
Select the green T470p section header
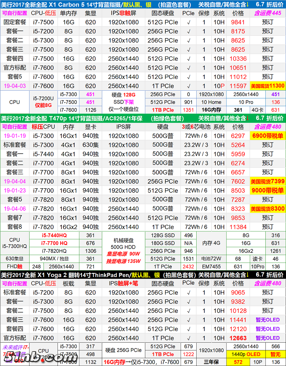point(143,118)
